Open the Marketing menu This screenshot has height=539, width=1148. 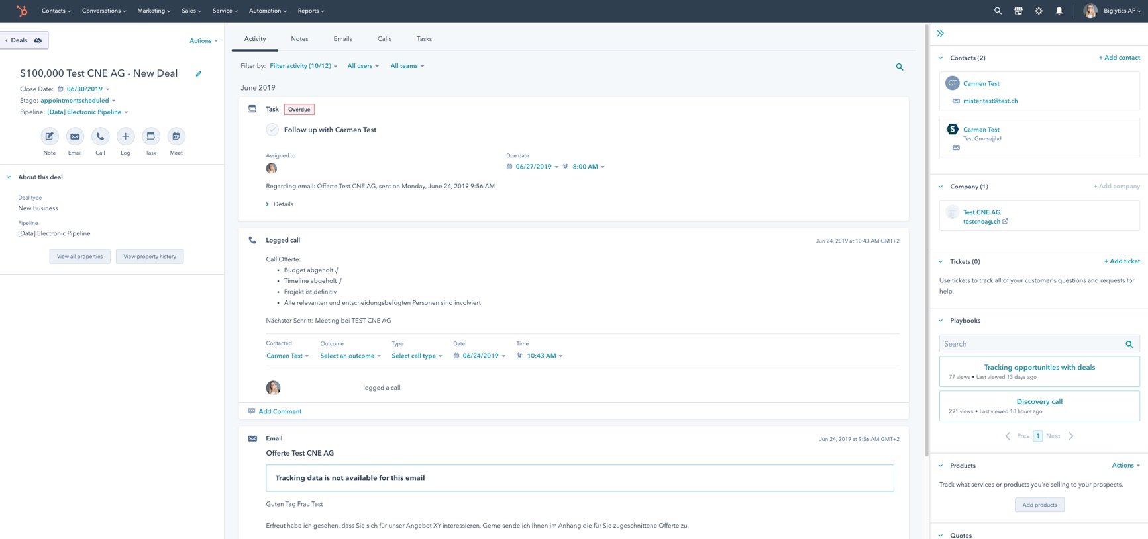(154, 11)
